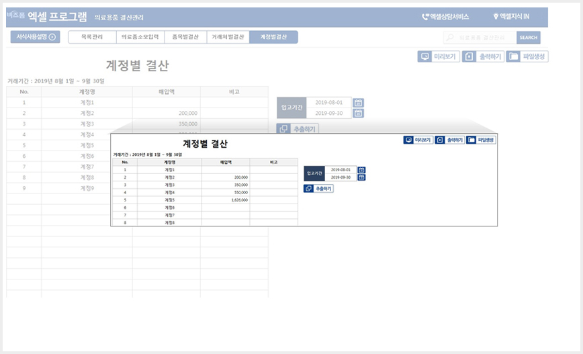Click the faded 파일생성 file button behind the inset

527,56
